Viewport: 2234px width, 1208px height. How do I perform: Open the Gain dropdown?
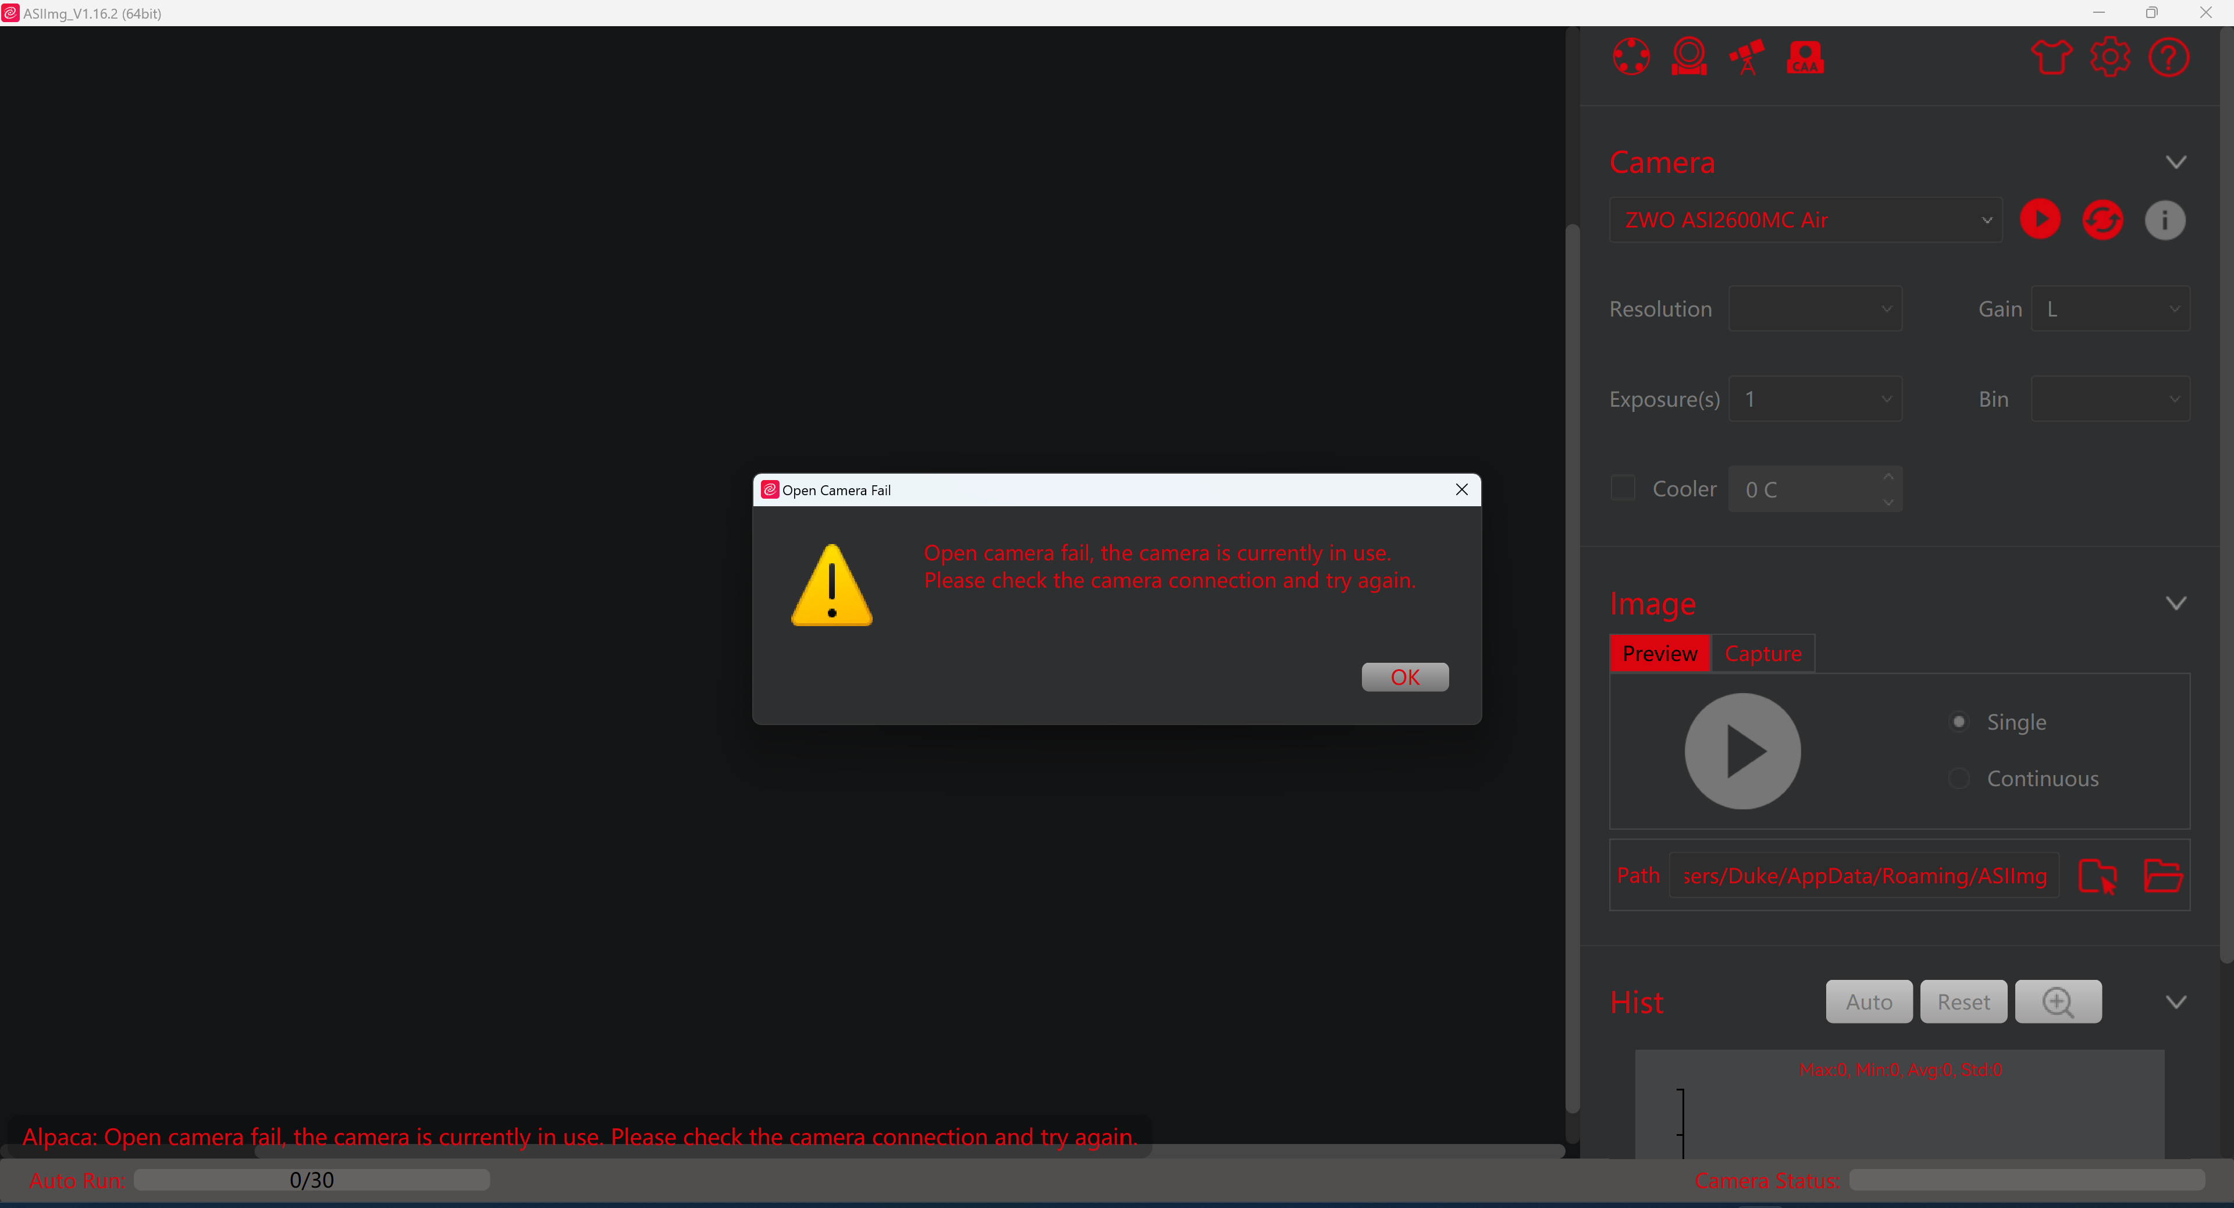2110,309
